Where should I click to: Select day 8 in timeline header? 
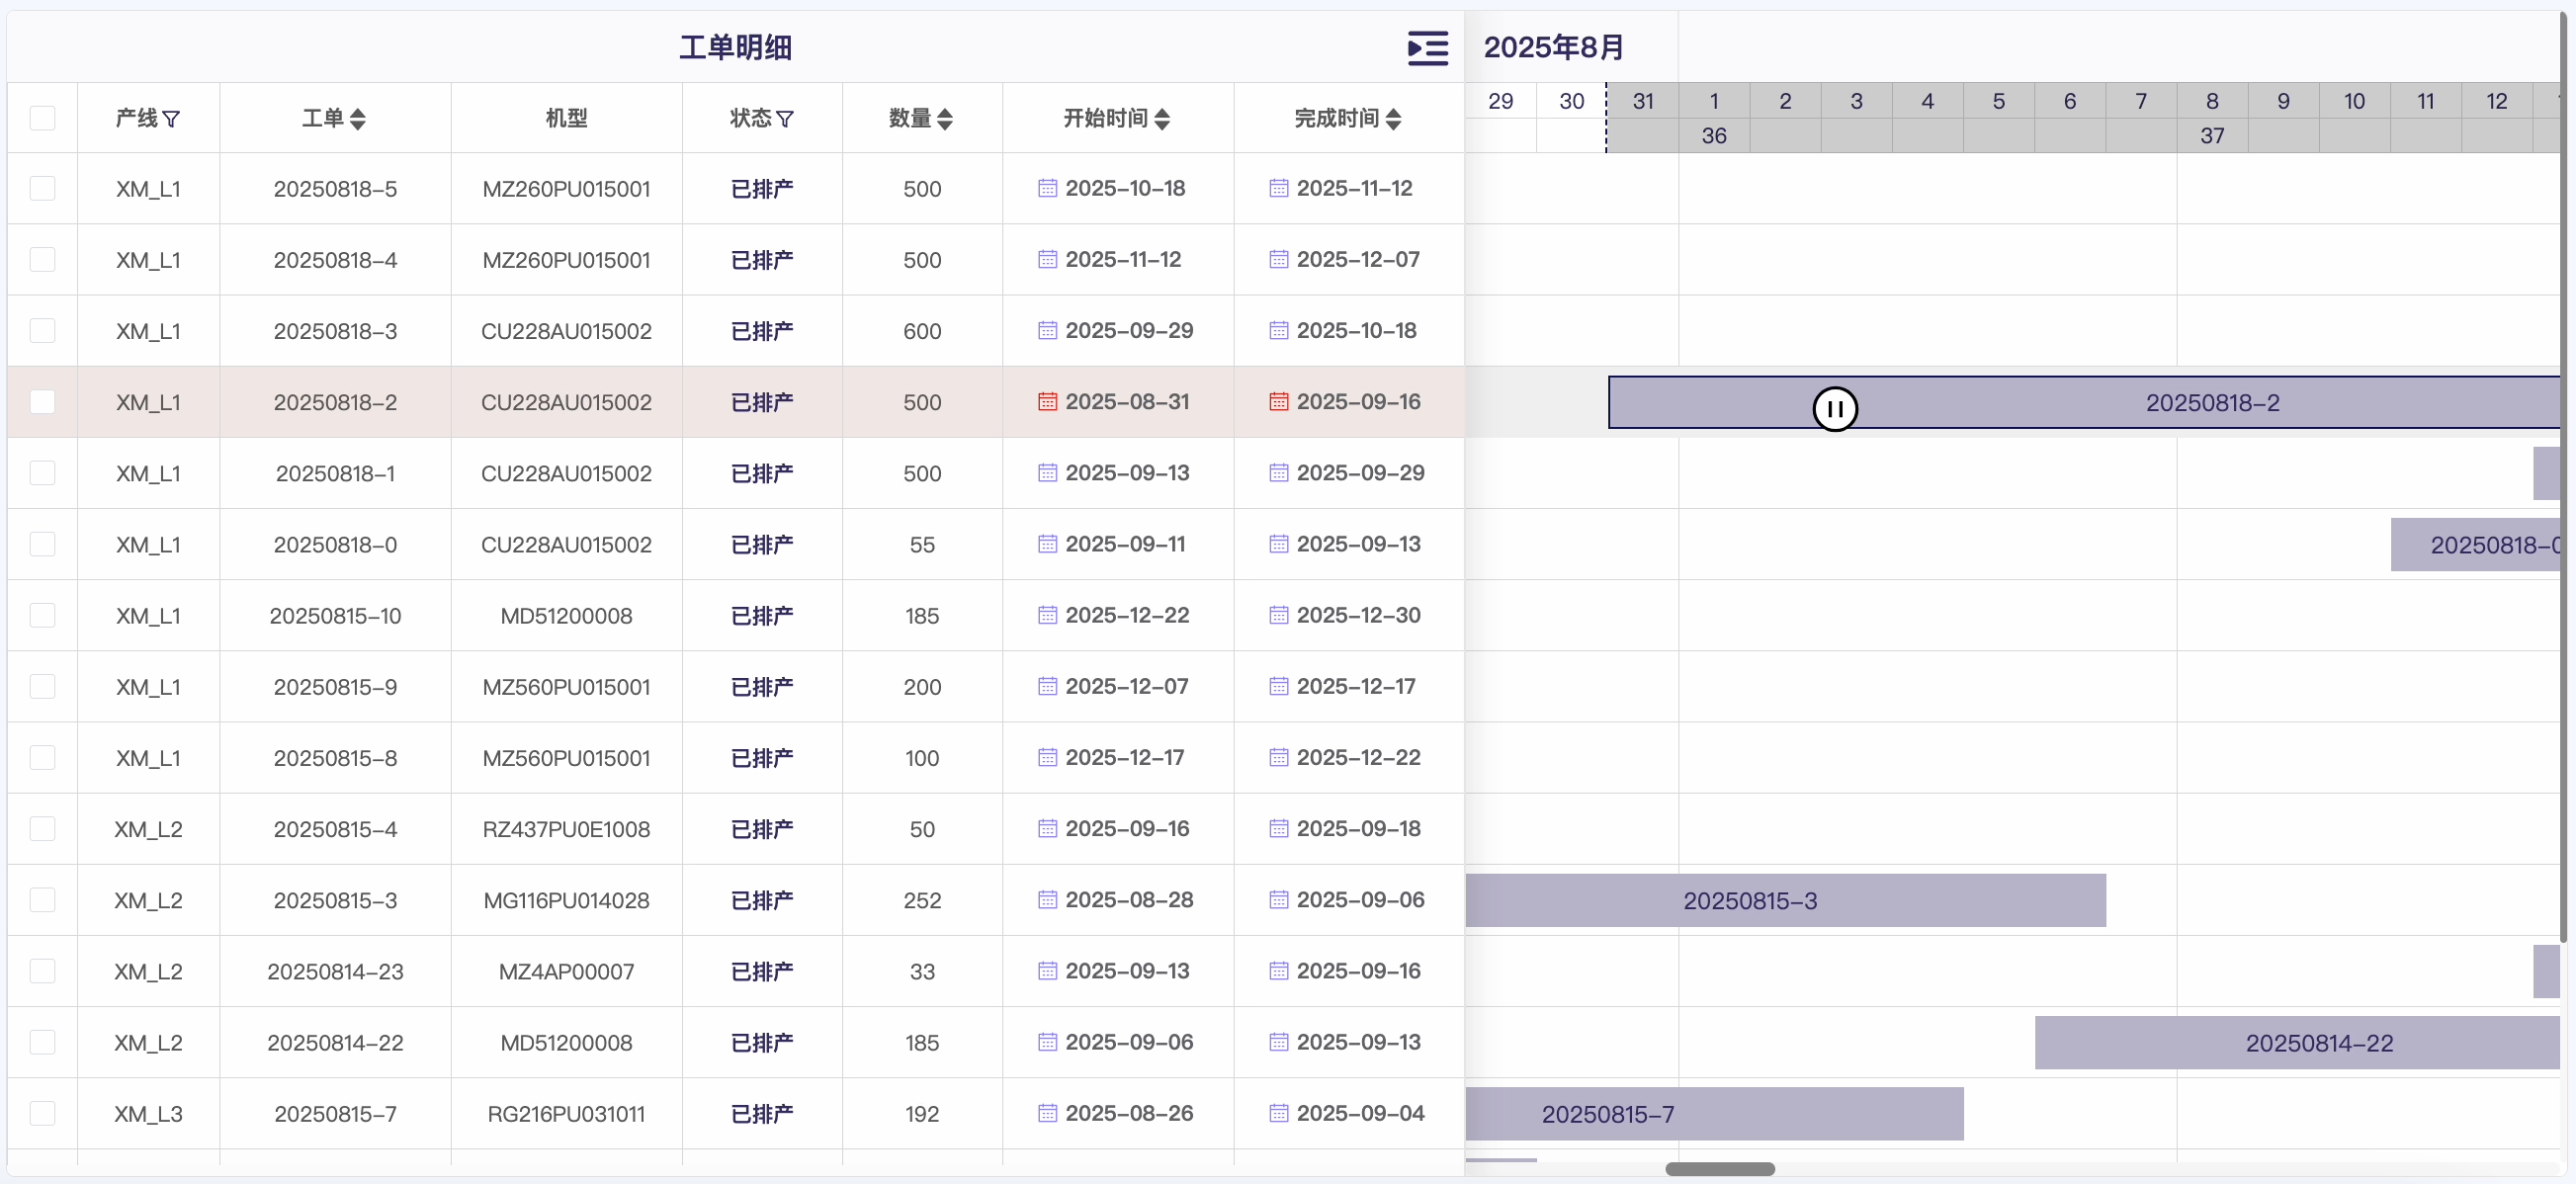point(2211,101)
